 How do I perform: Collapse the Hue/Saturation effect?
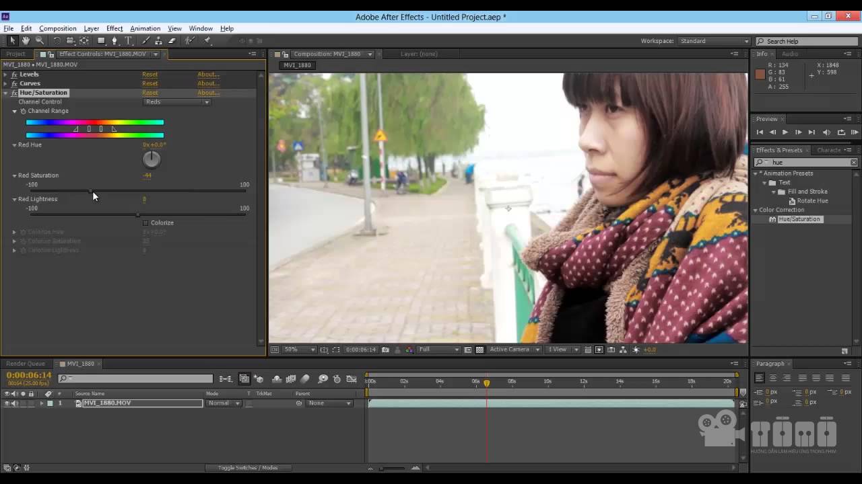pos(6,93)
